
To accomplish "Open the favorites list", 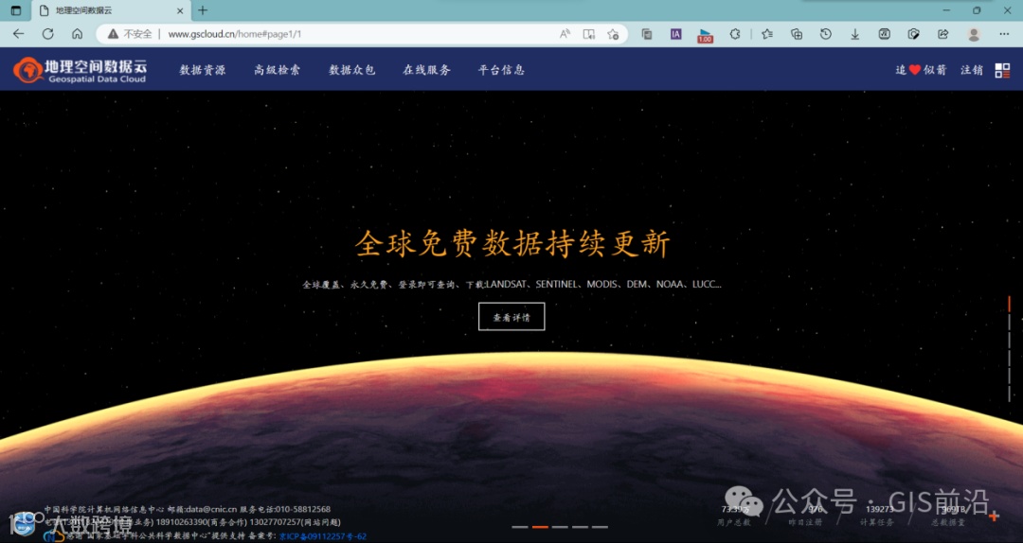I will click(767, 34).
